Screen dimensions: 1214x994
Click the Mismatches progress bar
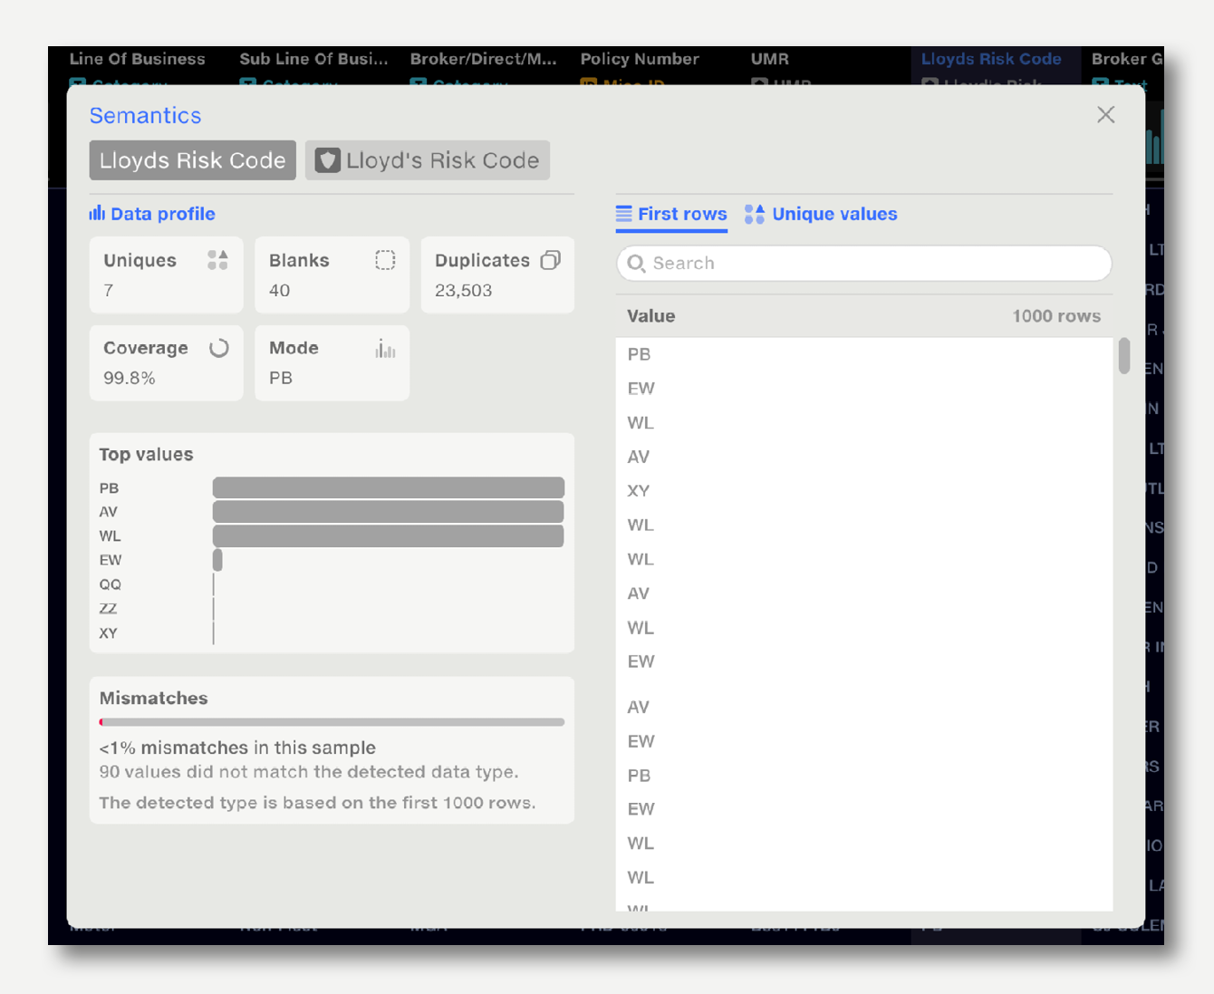tap(332, 722)
